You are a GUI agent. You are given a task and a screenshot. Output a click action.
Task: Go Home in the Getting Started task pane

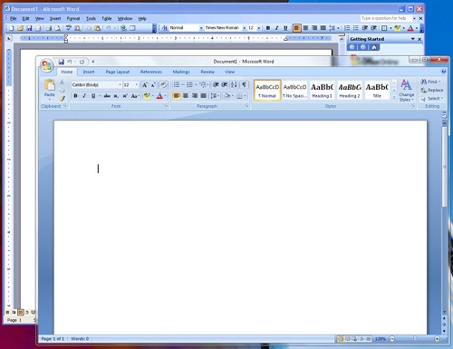pos(374,47)
